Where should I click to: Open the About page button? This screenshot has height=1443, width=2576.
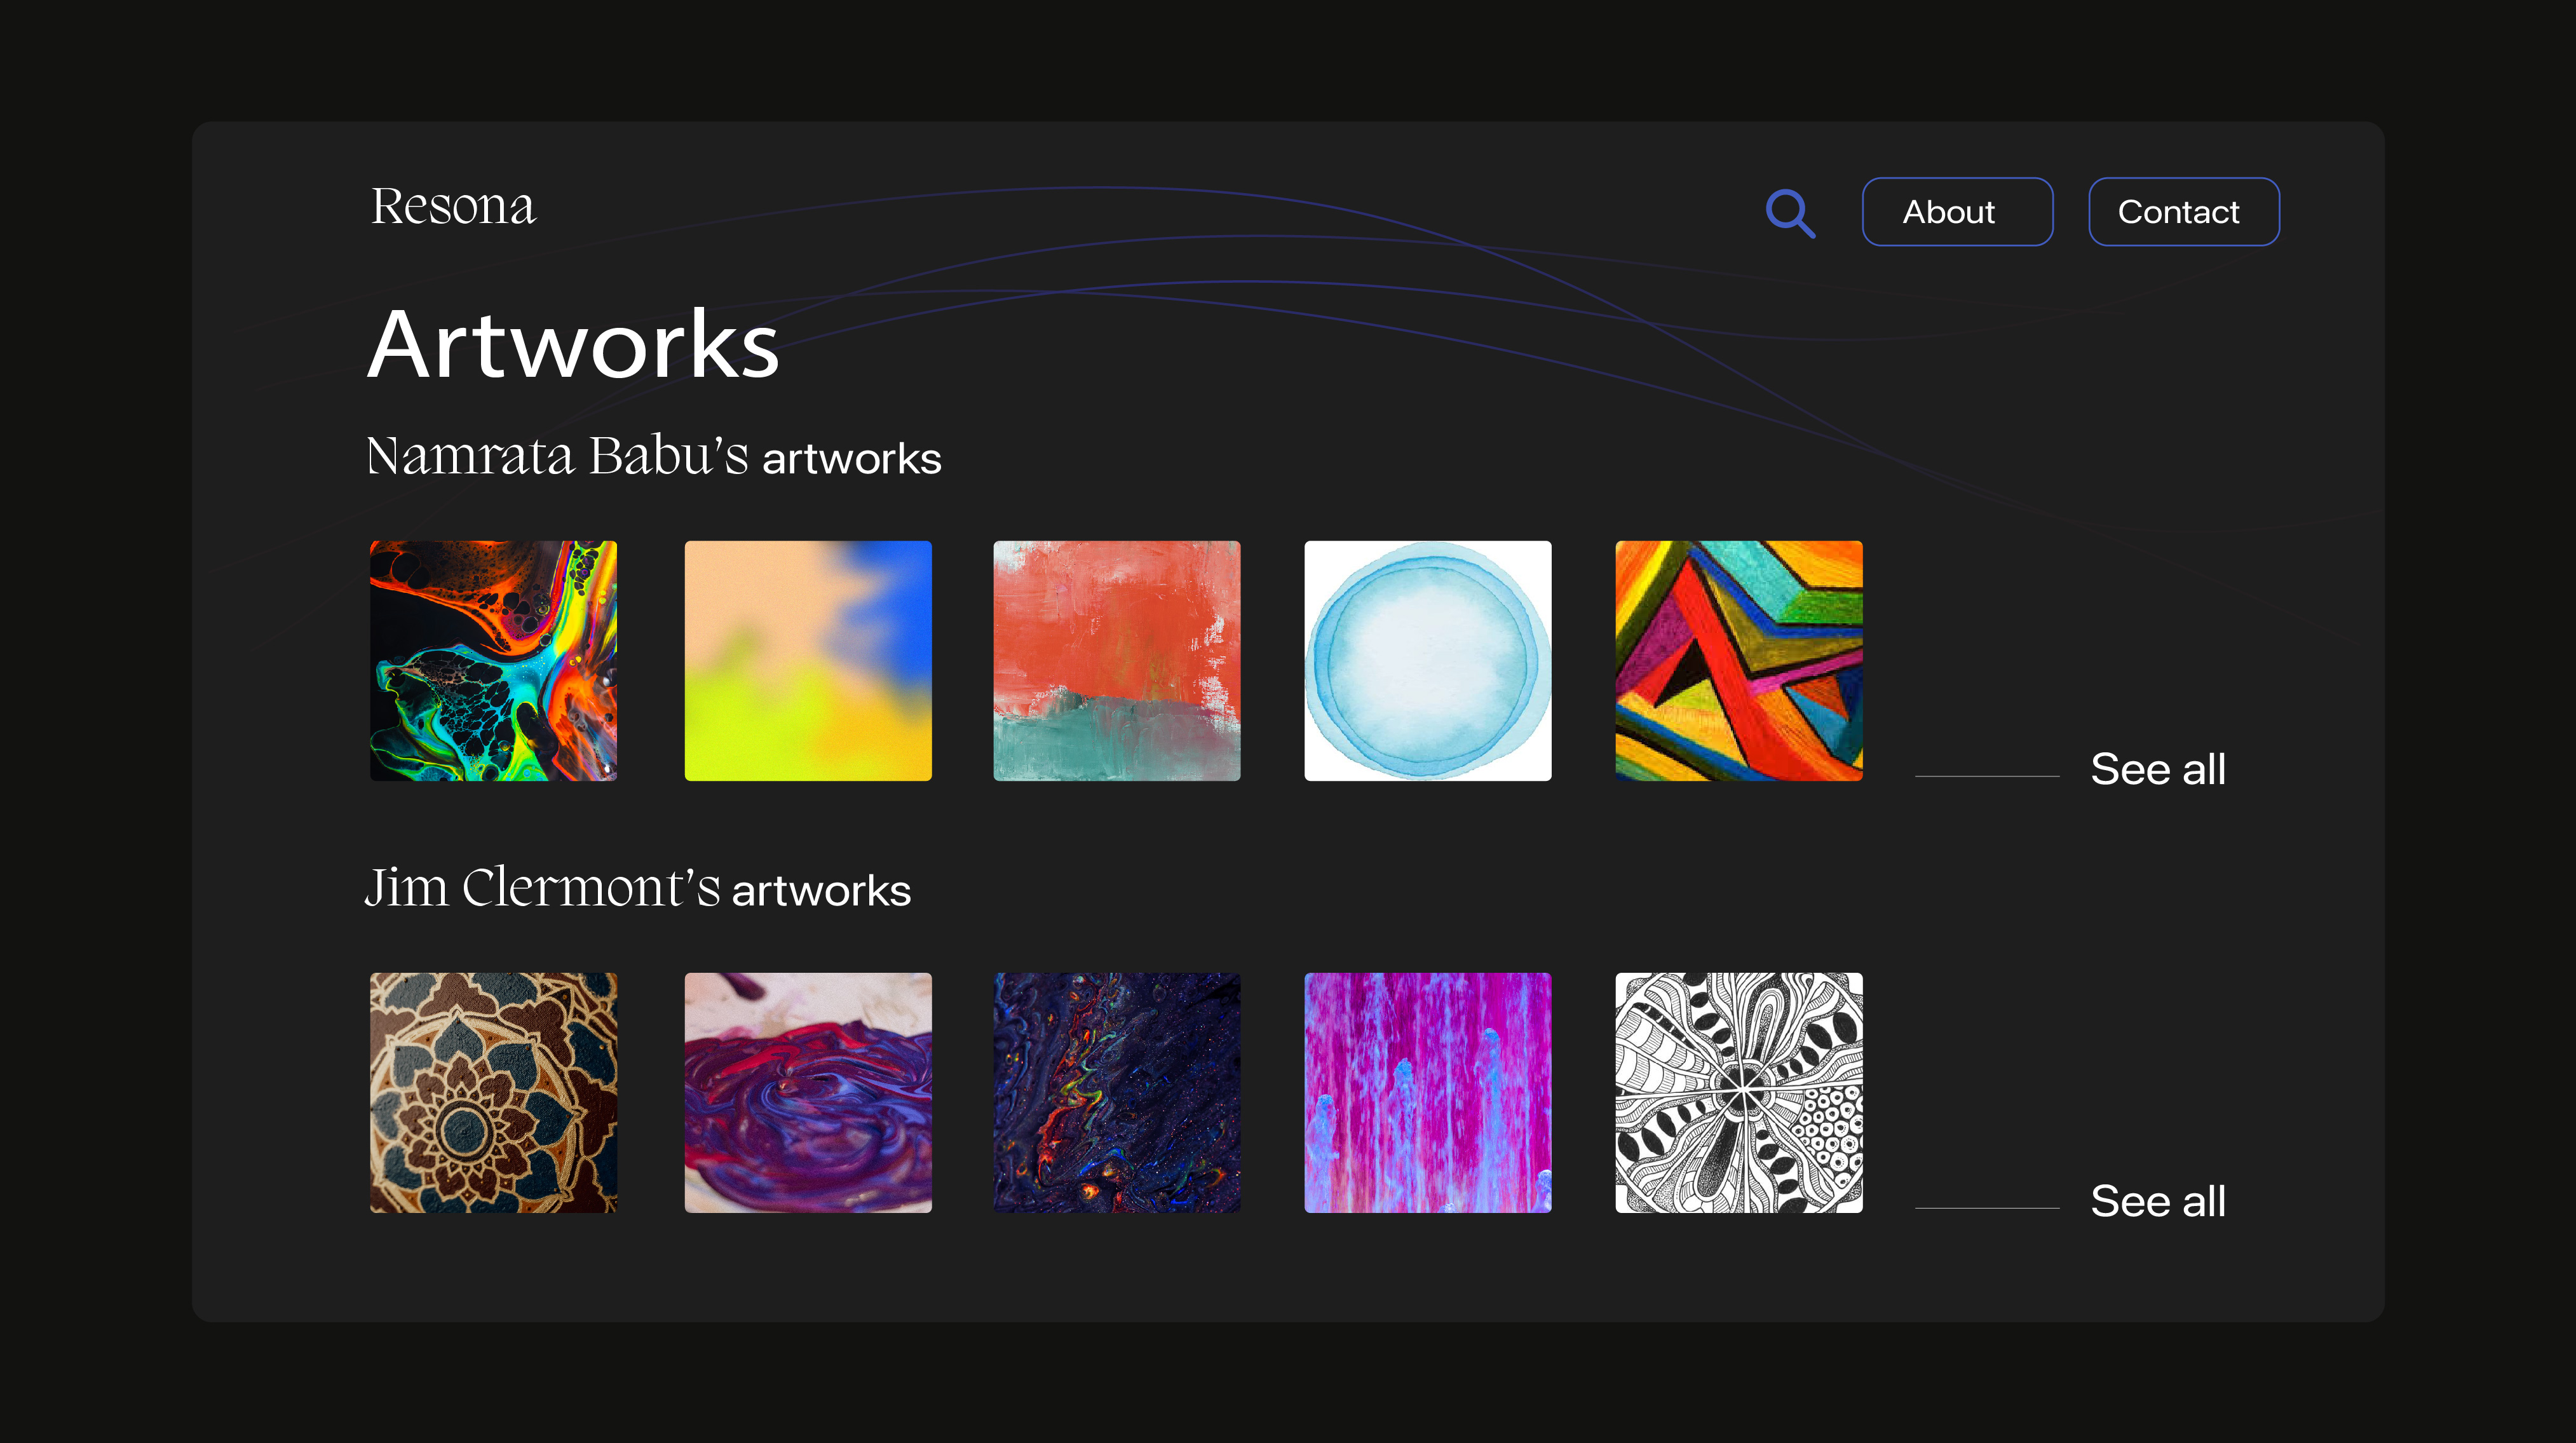1956,212
